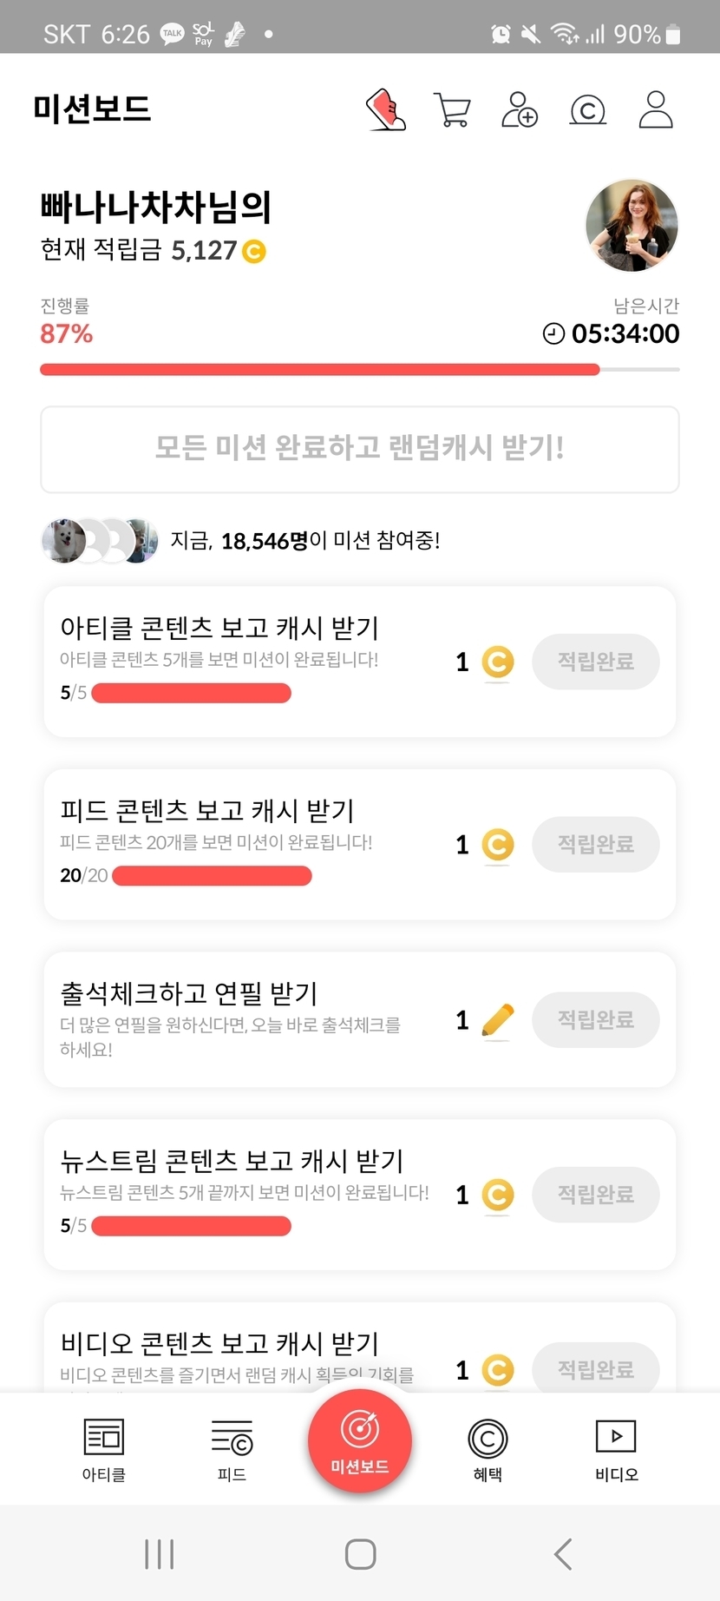Tap the user profile photo thumbnail

tap(632, 226)
